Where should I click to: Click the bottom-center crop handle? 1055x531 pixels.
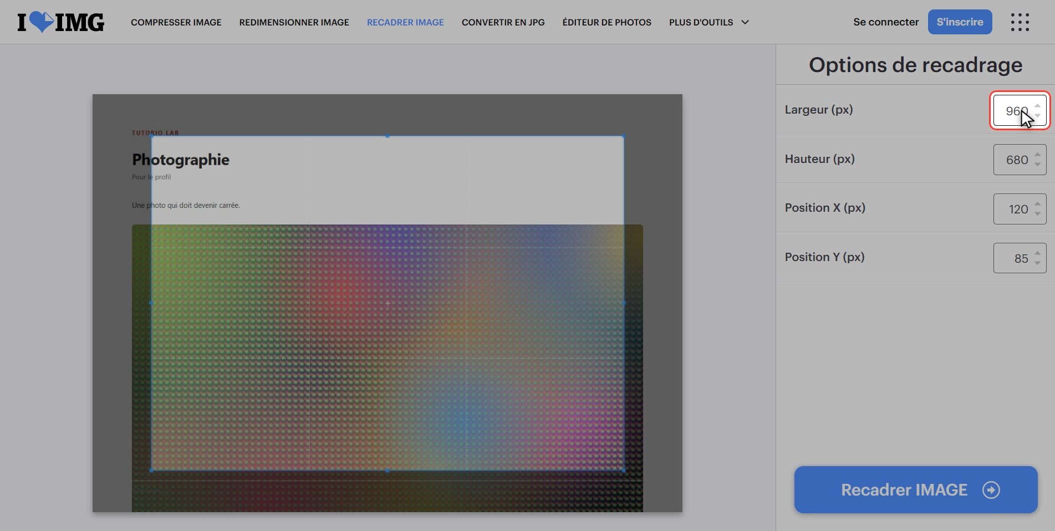point(388,471)
